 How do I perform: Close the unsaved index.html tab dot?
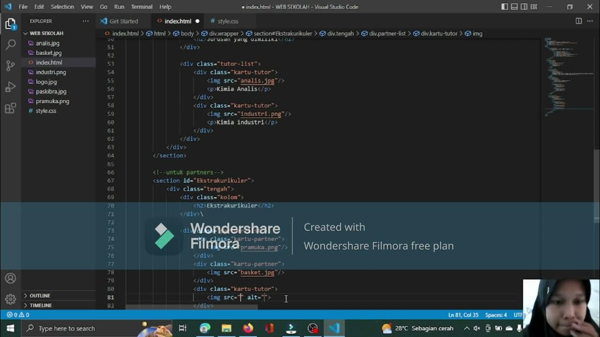point(197,21)
